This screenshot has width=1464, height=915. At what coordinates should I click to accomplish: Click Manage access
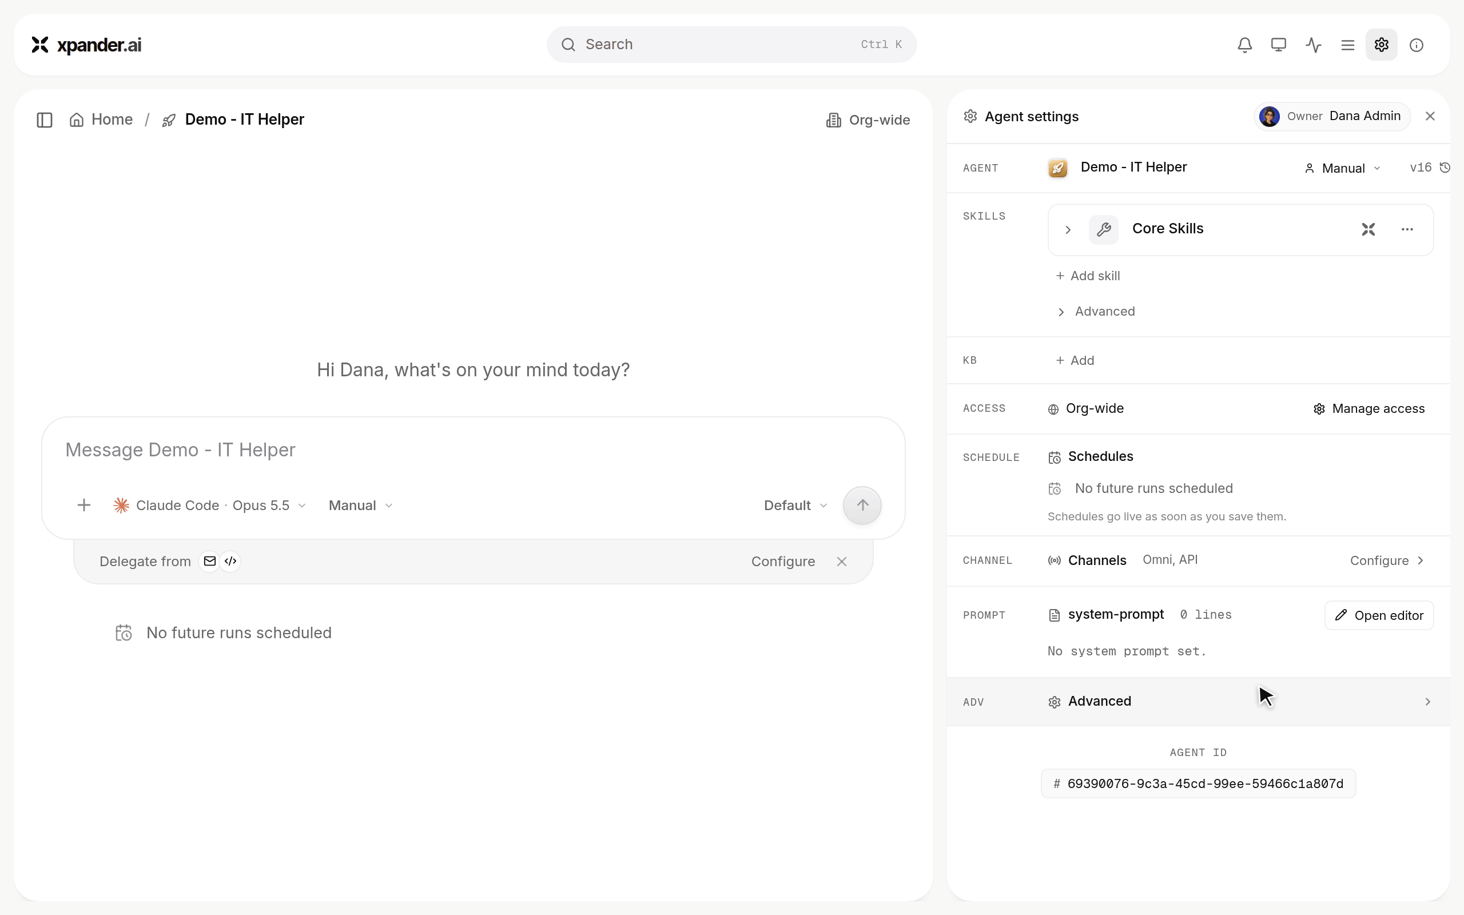click(x=1368, y=409)
